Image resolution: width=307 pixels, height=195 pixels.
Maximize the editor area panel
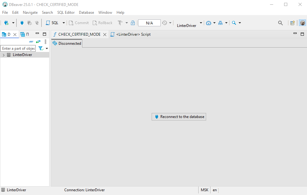click(x=302, y=34)
